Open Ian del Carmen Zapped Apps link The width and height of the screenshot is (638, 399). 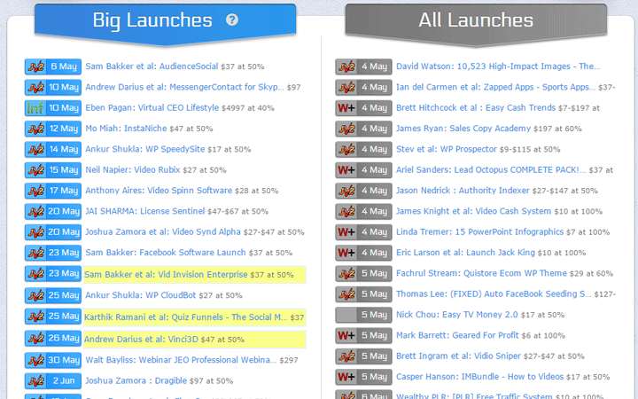click(495, 87)
